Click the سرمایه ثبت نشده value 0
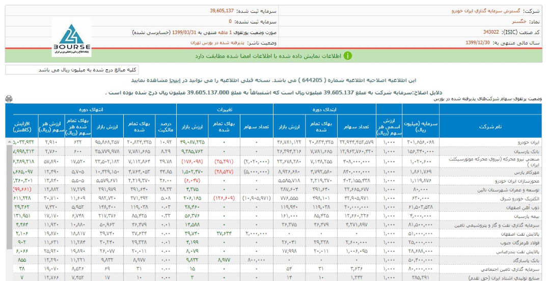This screenshot has height=281, width=550. coord(230,21)
